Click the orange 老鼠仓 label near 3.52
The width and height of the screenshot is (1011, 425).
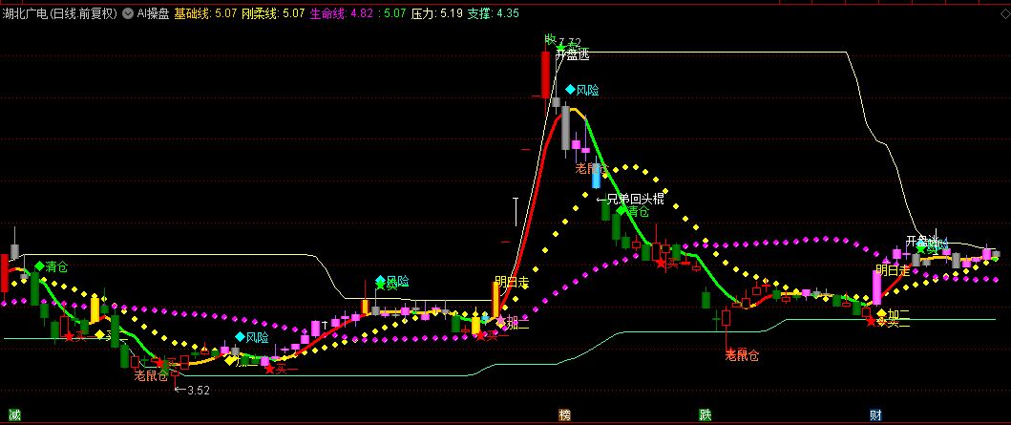(x=151, y=373)
